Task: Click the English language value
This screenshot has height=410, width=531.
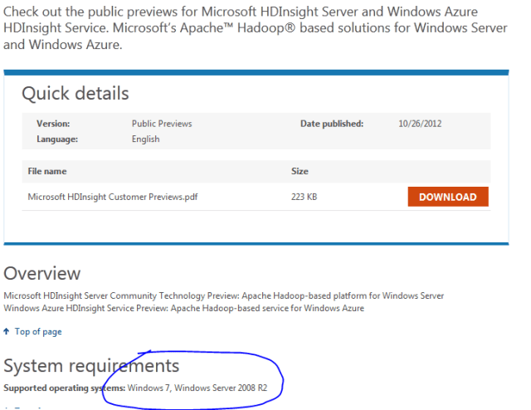Action: click(146, 139)
